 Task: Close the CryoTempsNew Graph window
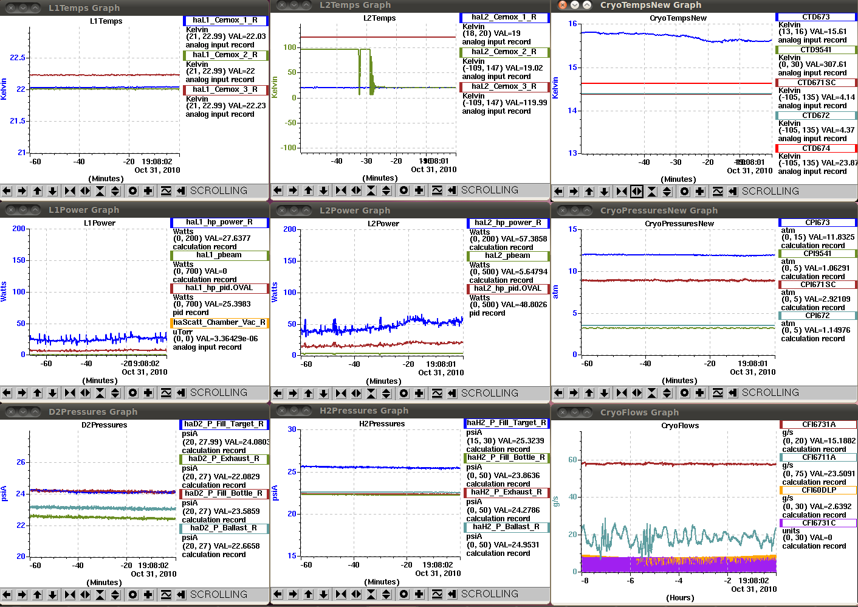point(562,5)
